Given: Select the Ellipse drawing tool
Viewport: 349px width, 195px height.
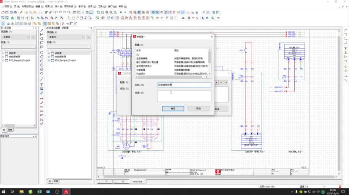Looking at the screenshot, I should [x=42, y=74].
